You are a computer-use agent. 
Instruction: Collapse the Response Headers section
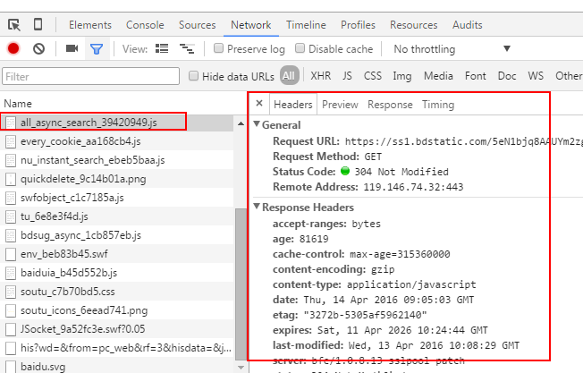click(x=258, y=207)
